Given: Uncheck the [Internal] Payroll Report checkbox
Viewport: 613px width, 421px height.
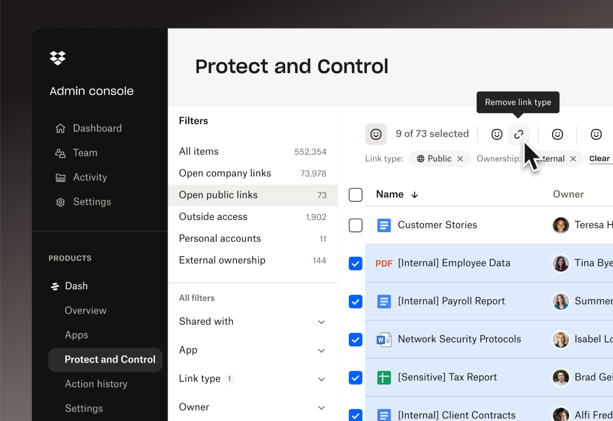Looking at the screenshot, I should [355, 301].
